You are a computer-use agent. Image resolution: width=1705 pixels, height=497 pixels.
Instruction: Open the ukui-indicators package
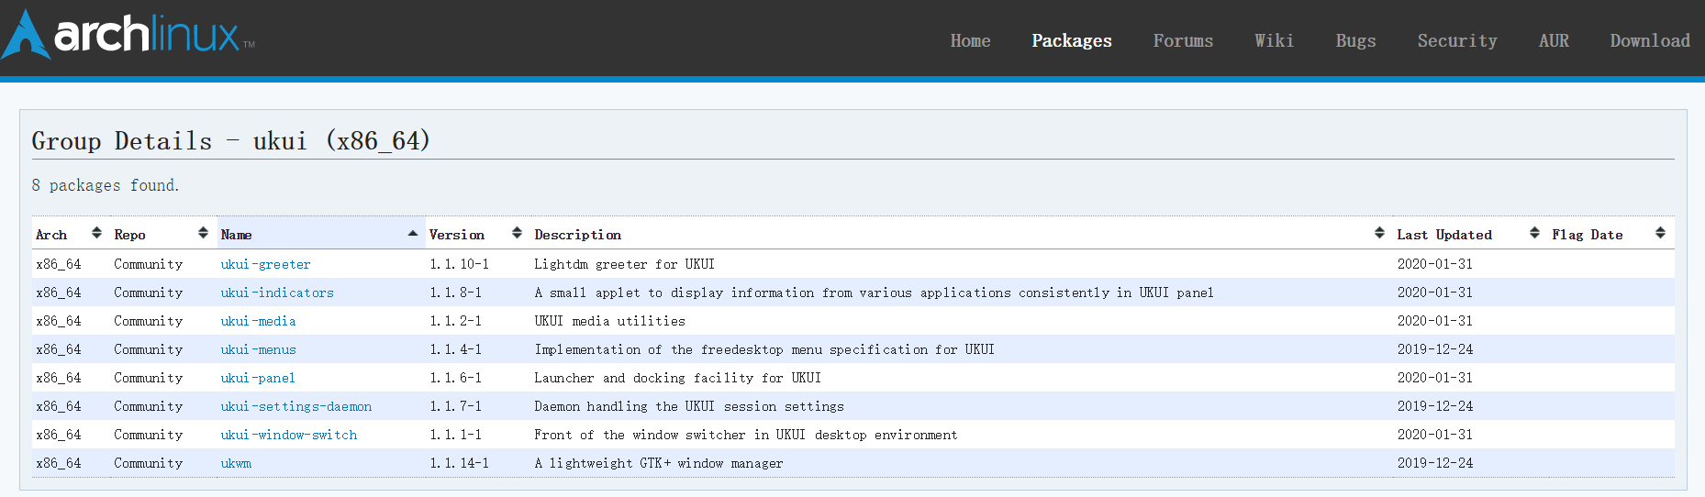277,293
